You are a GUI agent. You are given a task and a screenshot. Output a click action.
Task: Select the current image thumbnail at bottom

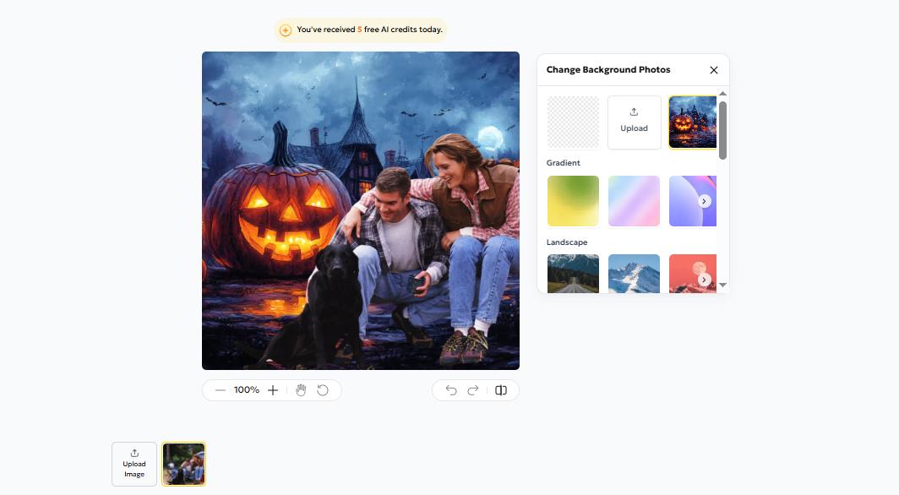[183, 463]
